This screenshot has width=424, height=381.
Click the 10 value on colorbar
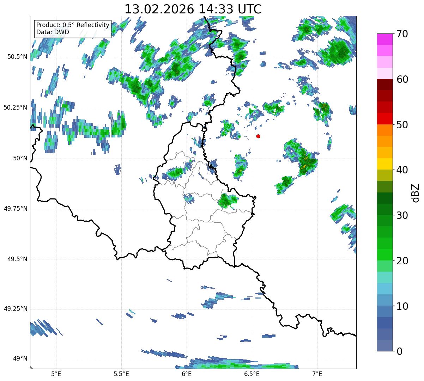click(x=402, y=306)
